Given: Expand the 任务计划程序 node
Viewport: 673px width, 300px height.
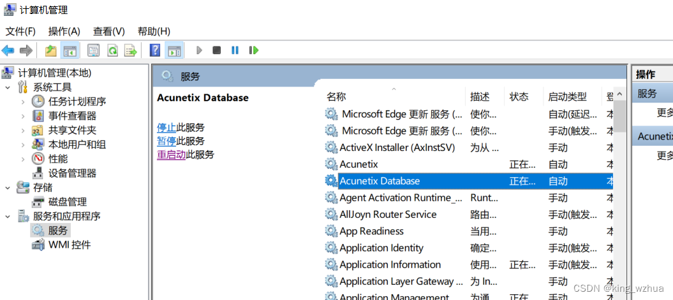Looking at the screenshot, I should [23, 101].
